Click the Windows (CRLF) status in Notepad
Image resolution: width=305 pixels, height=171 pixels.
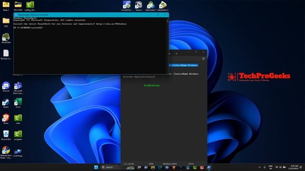click(170, 164)
